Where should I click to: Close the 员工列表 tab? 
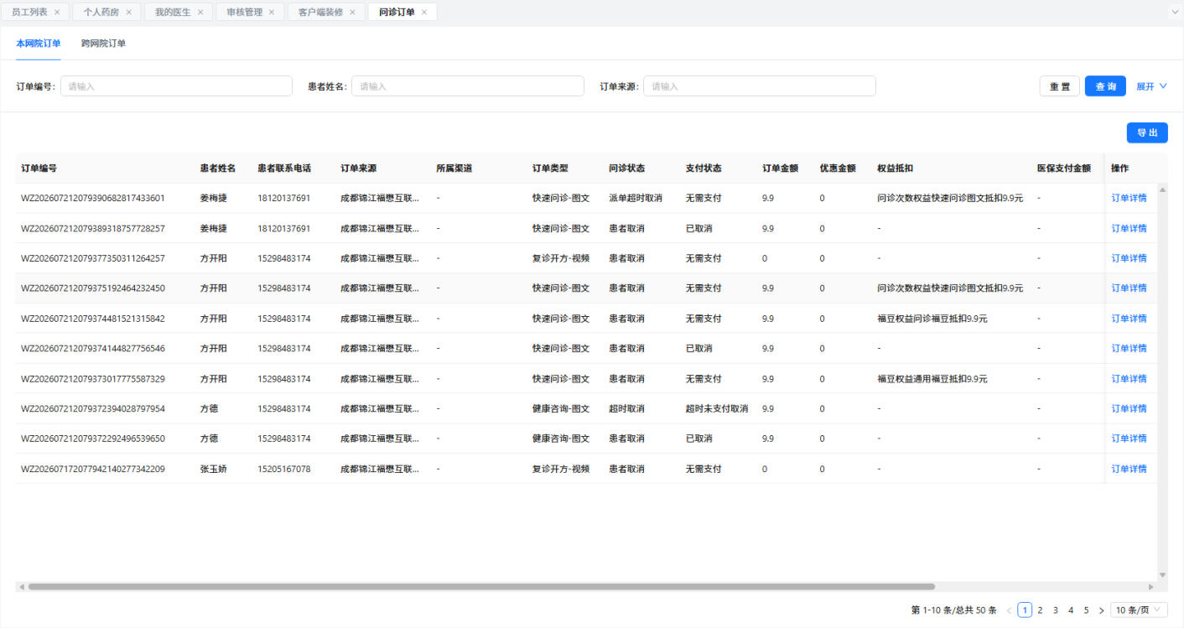coord(57,13)
